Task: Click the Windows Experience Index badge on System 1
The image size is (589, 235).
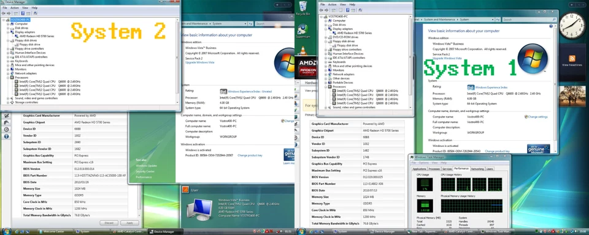Action: click(471, 87)
